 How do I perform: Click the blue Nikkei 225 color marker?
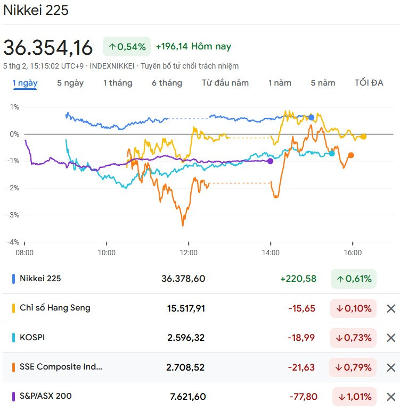pyautogui.click(x=13, y=279)
